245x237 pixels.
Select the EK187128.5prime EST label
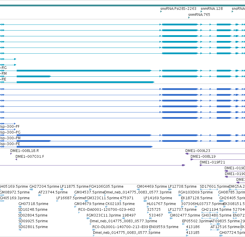197,198
